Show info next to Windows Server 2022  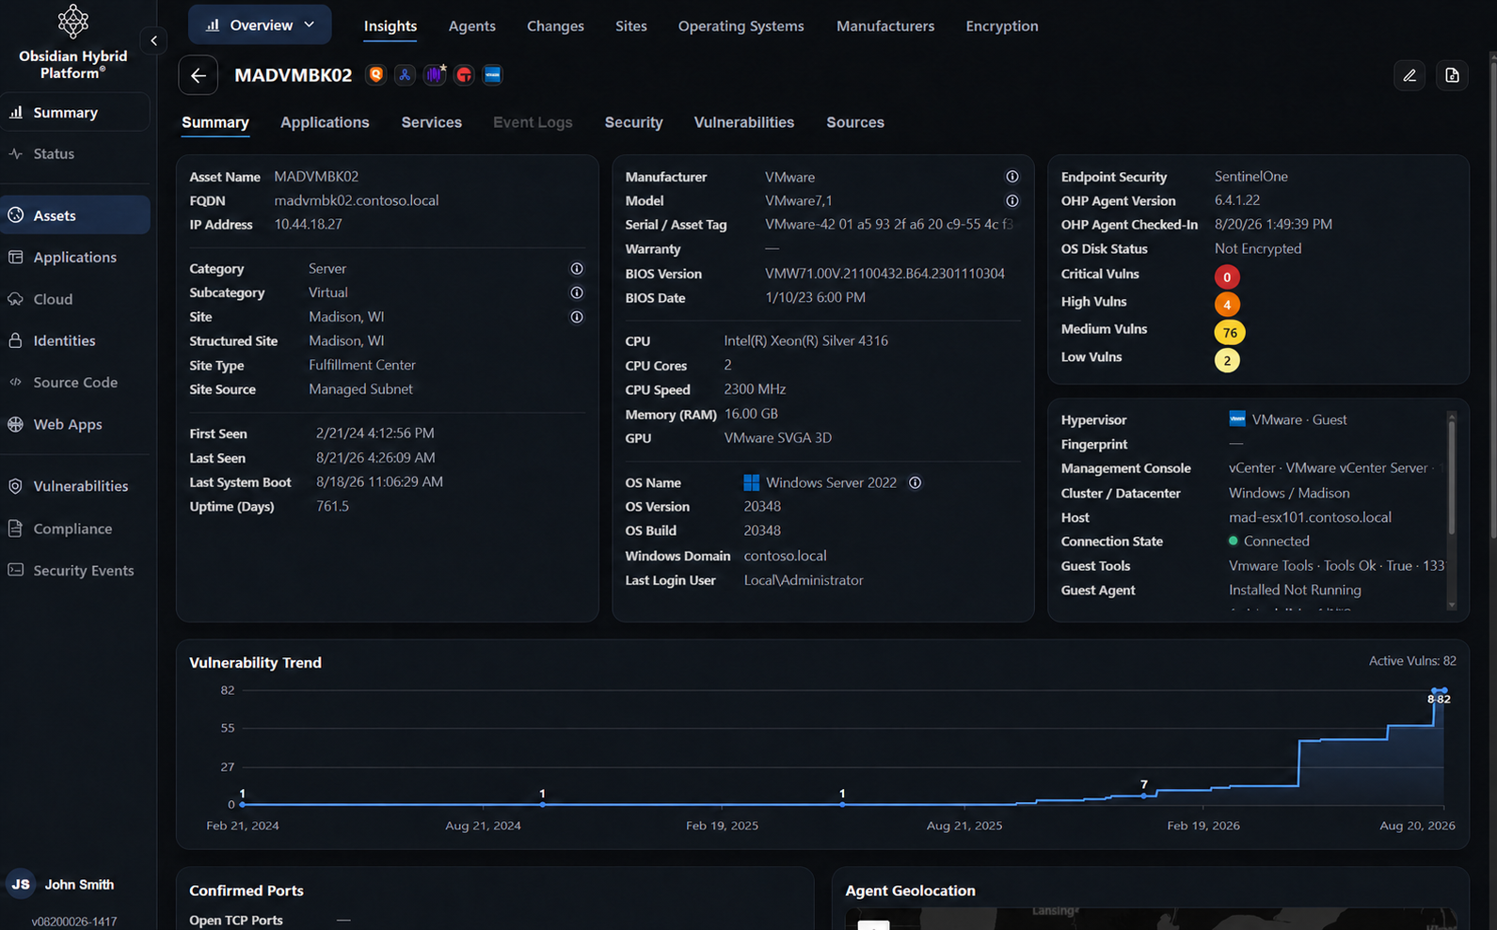tap(915, 482)
